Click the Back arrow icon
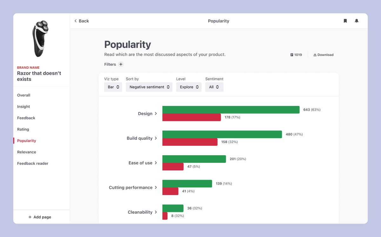Screen dimensions: 381x237 76,21
